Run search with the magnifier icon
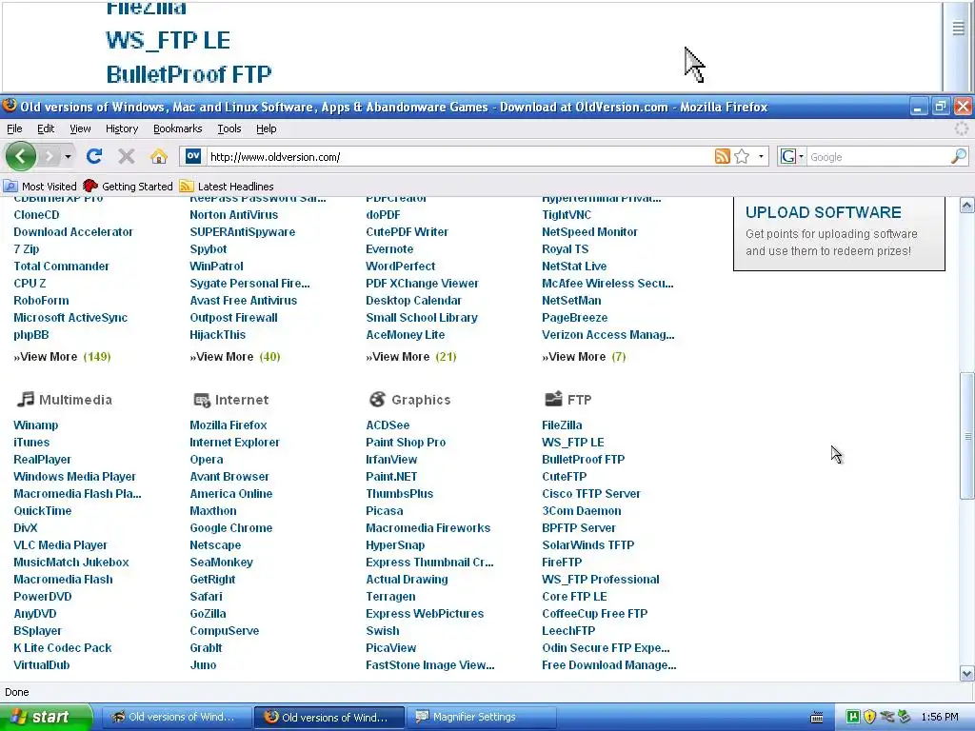Viewport: 975px width, 731px height. click(958, 157)
